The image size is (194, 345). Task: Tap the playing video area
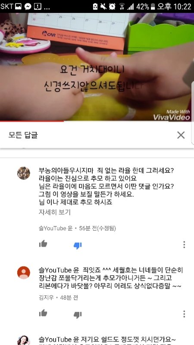(x=97, y=67)
